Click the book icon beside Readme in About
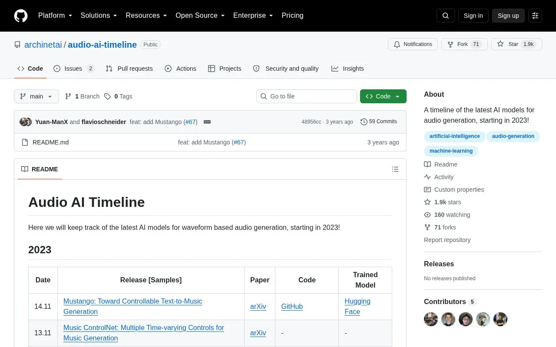The height and width of the screenshot is (347, 556). pos(427,164)
